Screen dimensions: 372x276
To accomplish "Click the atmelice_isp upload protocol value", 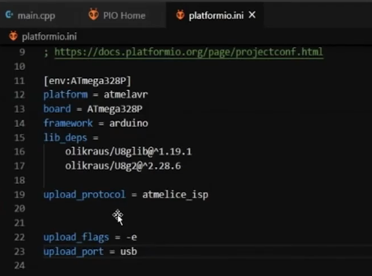I will click(175, 195).
